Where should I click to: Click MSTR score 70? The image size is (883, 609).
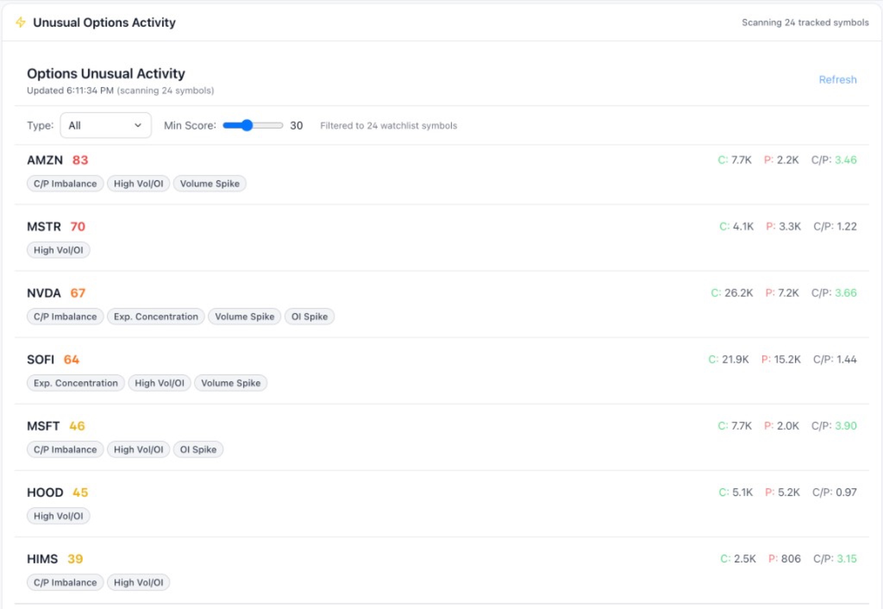pos(78,226)
